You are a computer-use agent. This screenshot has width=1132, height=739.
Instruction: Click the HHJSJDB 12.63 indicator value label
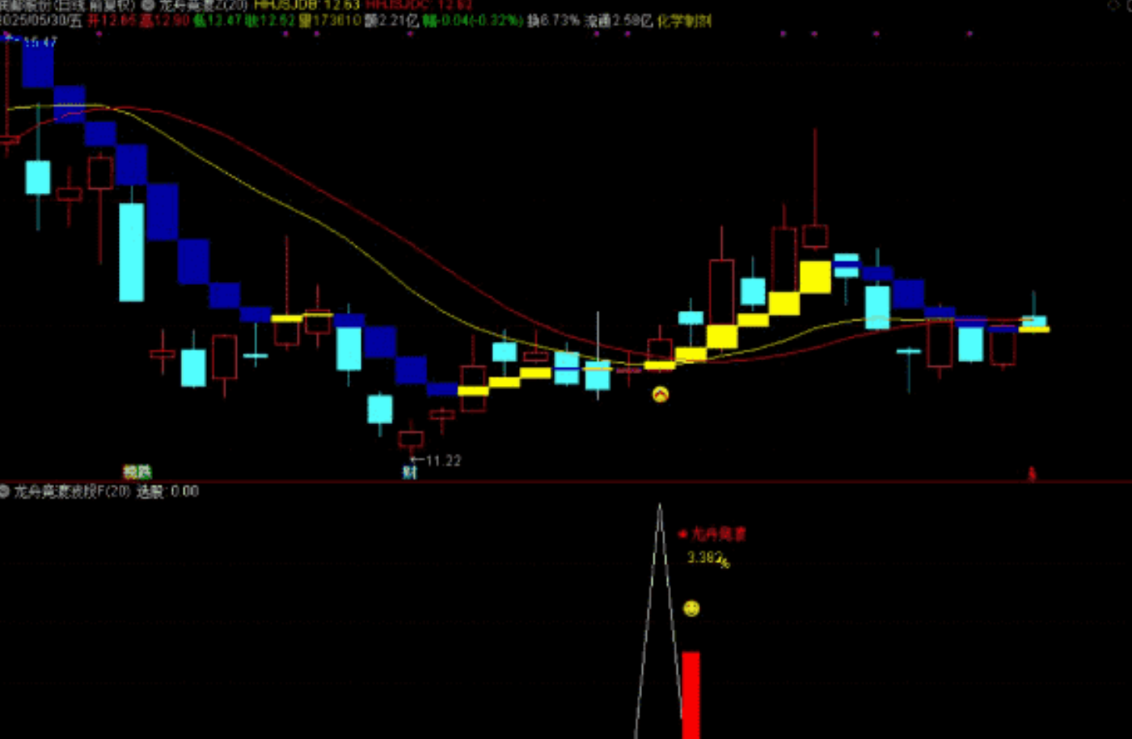tap(306, 5)
